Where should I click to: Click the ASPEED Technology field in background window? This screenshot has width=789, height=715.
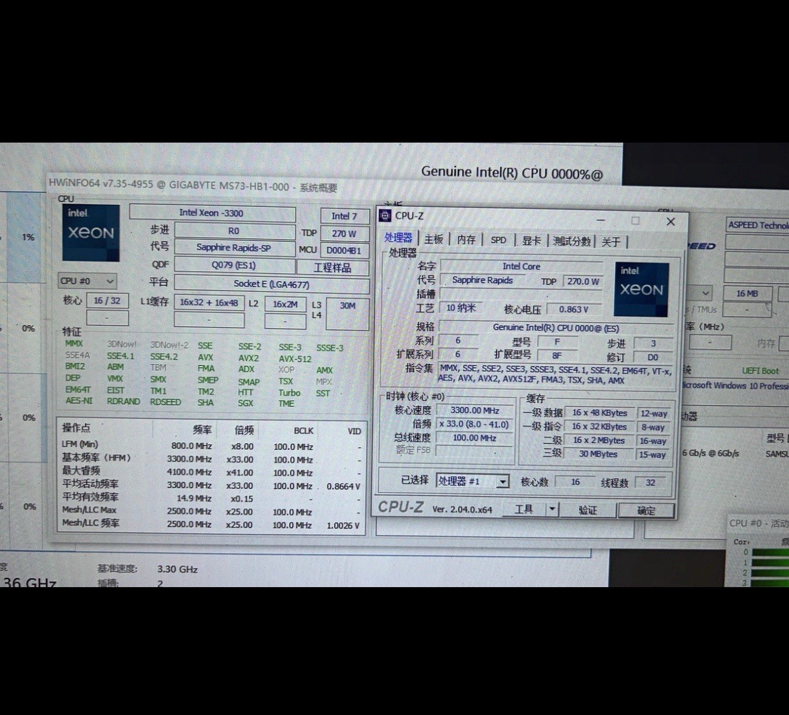[x=758, y=224]
